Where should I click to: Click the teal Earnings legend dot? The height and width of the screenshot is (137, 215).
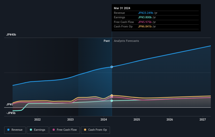pyautogui.click(x=31, y=130)
